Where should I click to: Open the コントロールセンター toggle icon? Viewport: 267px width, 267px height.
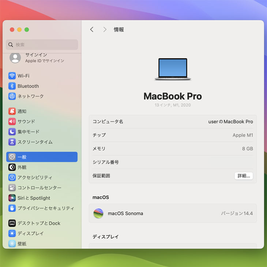tap(12, 188)
